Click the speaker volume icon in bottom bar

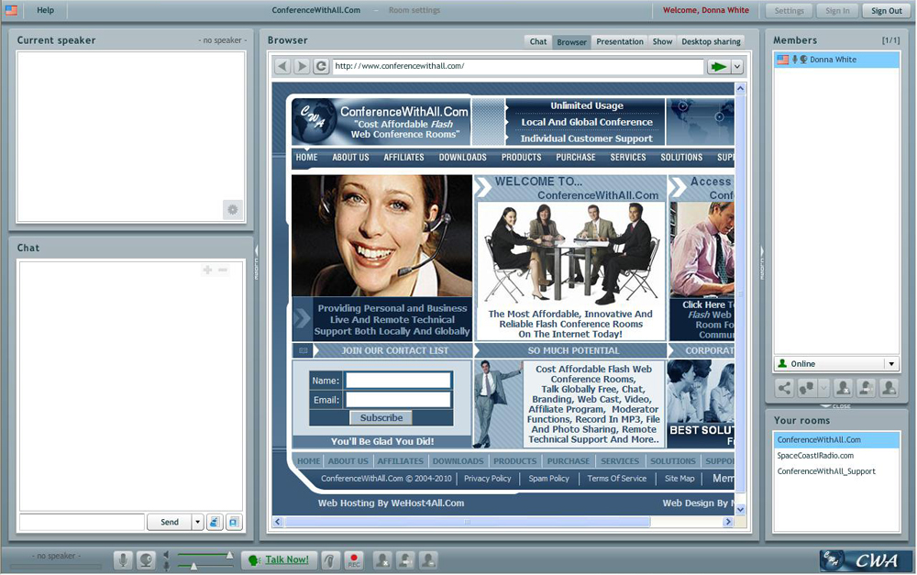coord(167,555)
